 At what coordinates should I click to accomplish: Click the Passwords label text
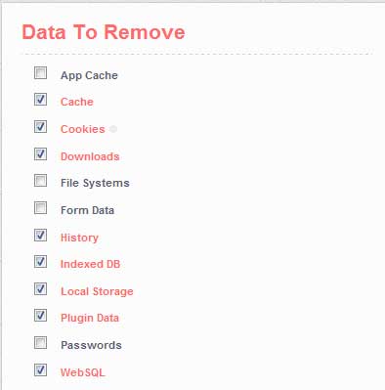click(91, 345)
